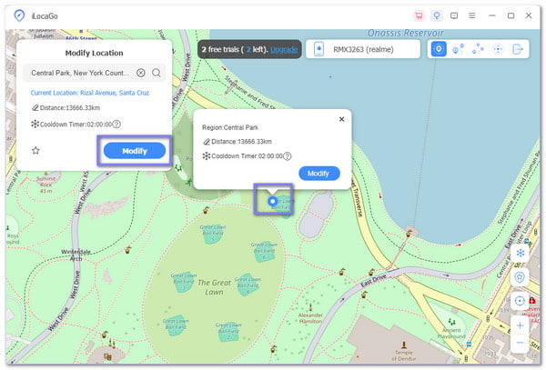Viewport: 546px width, 370px height.
Task: Click "Onassis Reservoir" label on map
Action: [406, 33]
